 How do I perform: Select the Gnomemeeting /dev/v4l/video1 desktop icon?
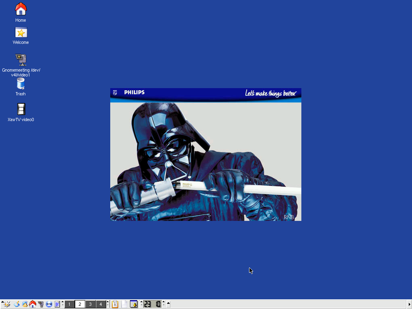pyautogui.click(x=21, y=66)
